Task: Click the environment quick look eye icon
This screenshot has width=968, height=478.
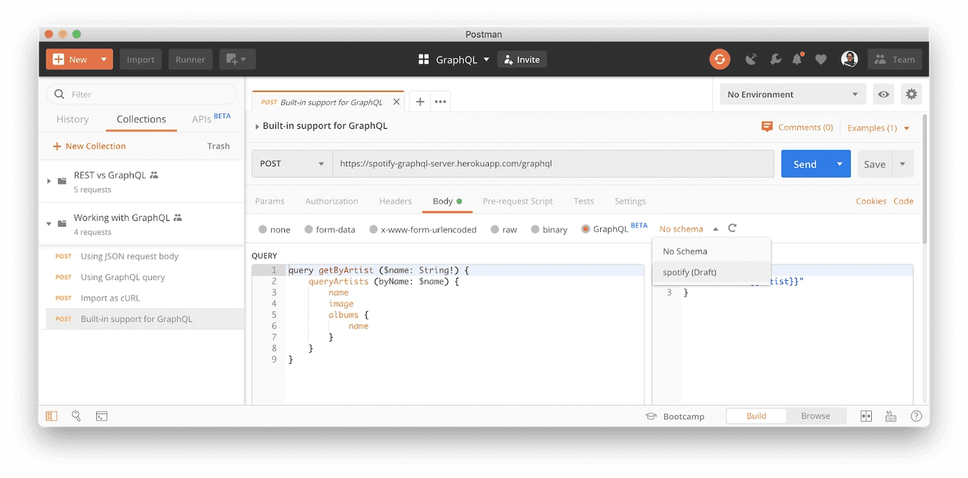Action: click(884, 94)
